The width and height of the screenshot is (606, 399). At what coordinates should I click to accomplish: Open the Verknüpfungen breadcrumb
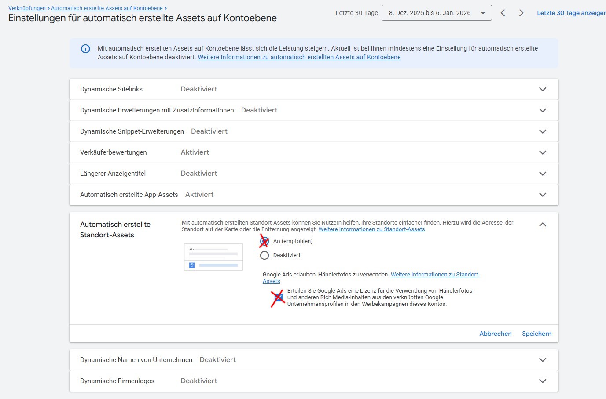[x=27, y=8]
